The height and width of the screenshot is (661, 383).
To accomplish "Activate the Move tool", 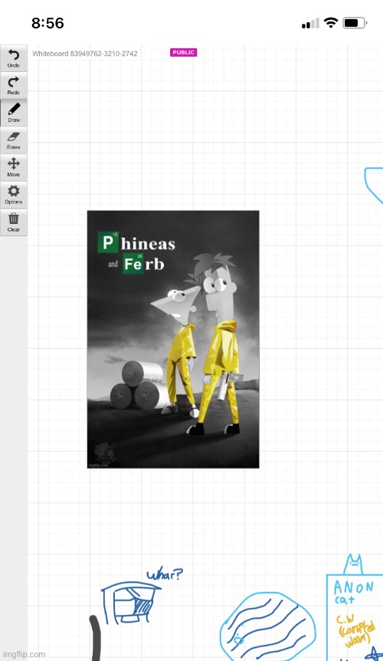I will tap(14, 168).
